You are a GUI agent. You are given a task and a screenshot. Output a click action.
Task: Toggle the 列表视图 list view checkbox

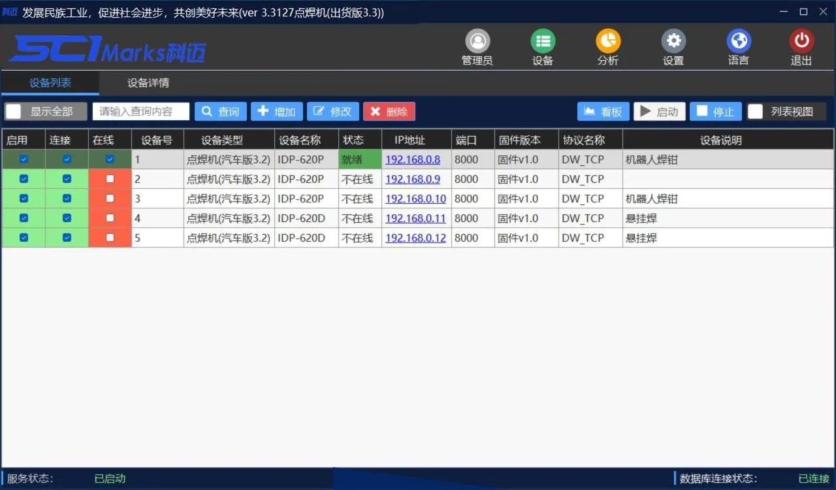pos(756,112)
